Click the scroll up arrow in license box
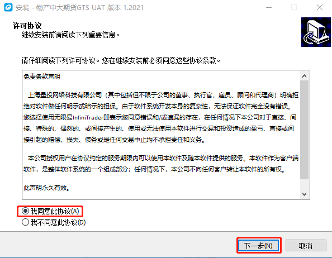Viewport: 332px width, 258px height. tap(305, 76)
